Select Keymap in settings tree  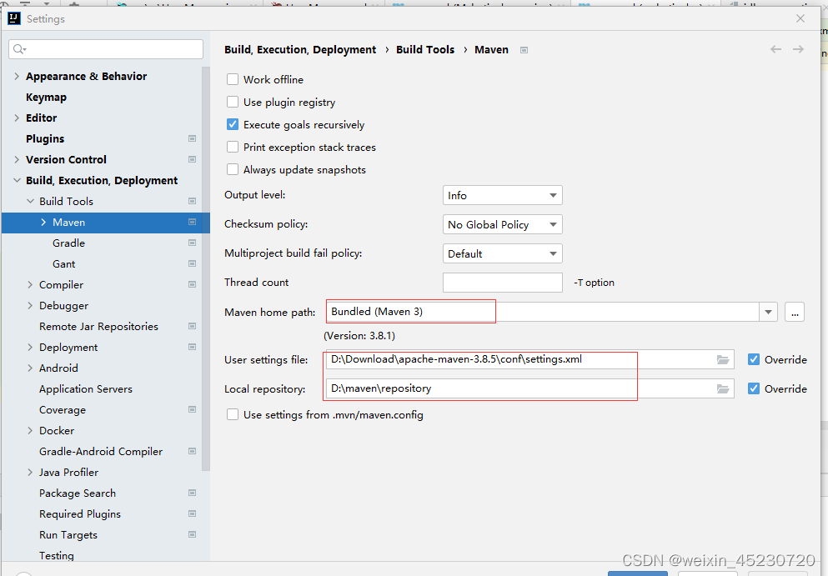pyautogui.click(x=46, y=98)
